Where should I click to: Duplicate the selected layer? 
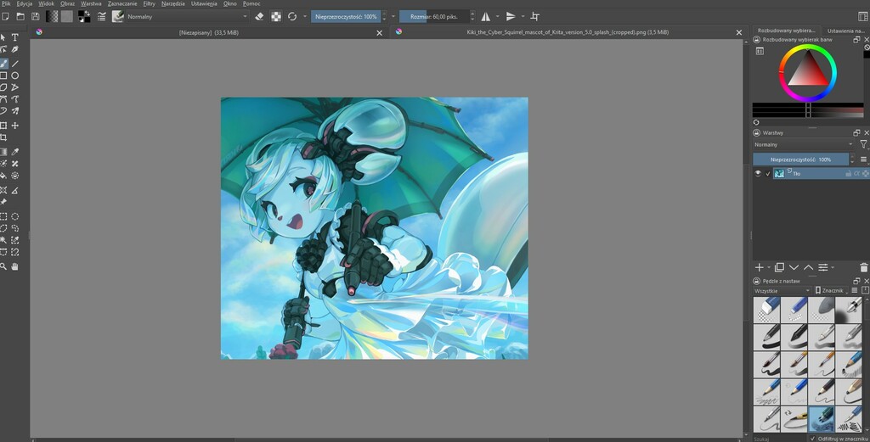click(780, 267)
